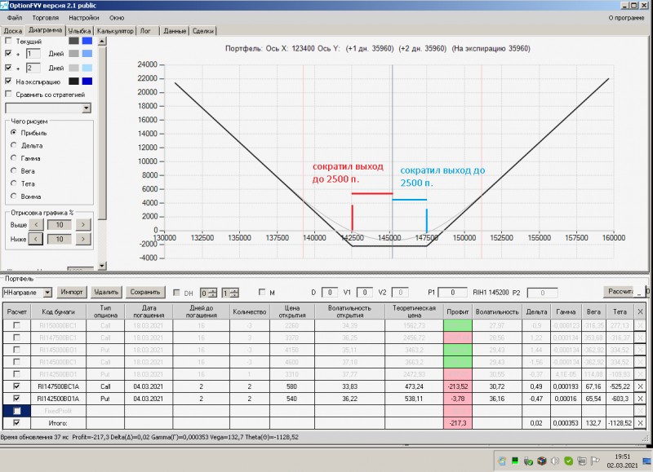Screen dimensions: 653x472
Task: Uncheck the +2 Дней checkbox
Action: tap(8, 67)
